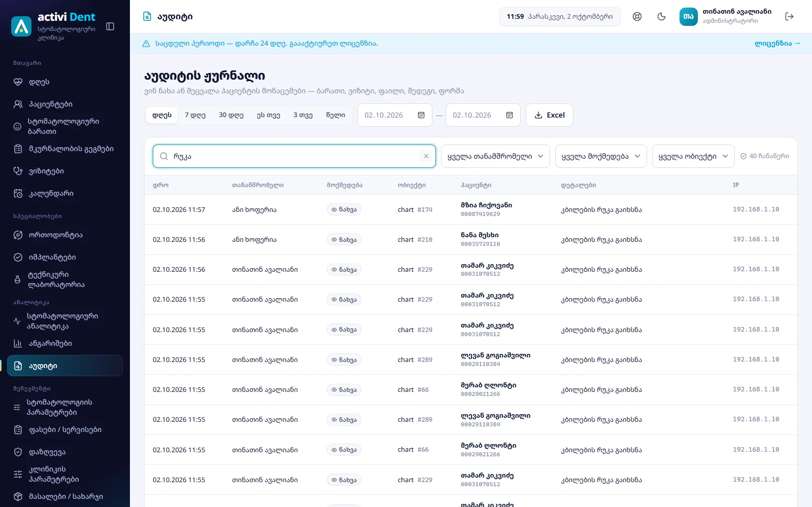Open სტომატოლოგიური ბარათი sidebar item
This screenshot has width=812, height=507.
[65, 126]
